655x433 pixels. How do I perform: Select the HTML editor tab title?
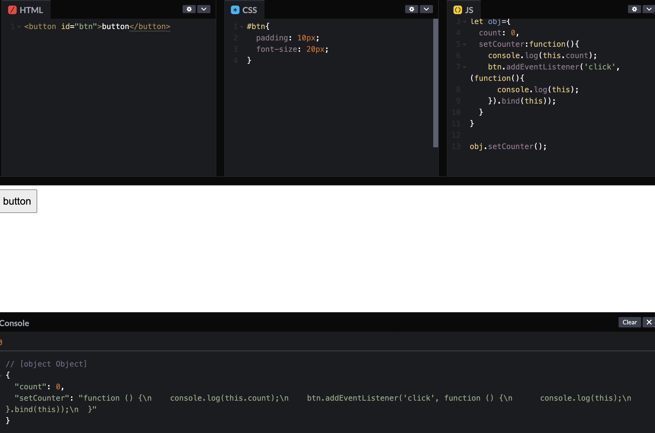pos(31,10)
